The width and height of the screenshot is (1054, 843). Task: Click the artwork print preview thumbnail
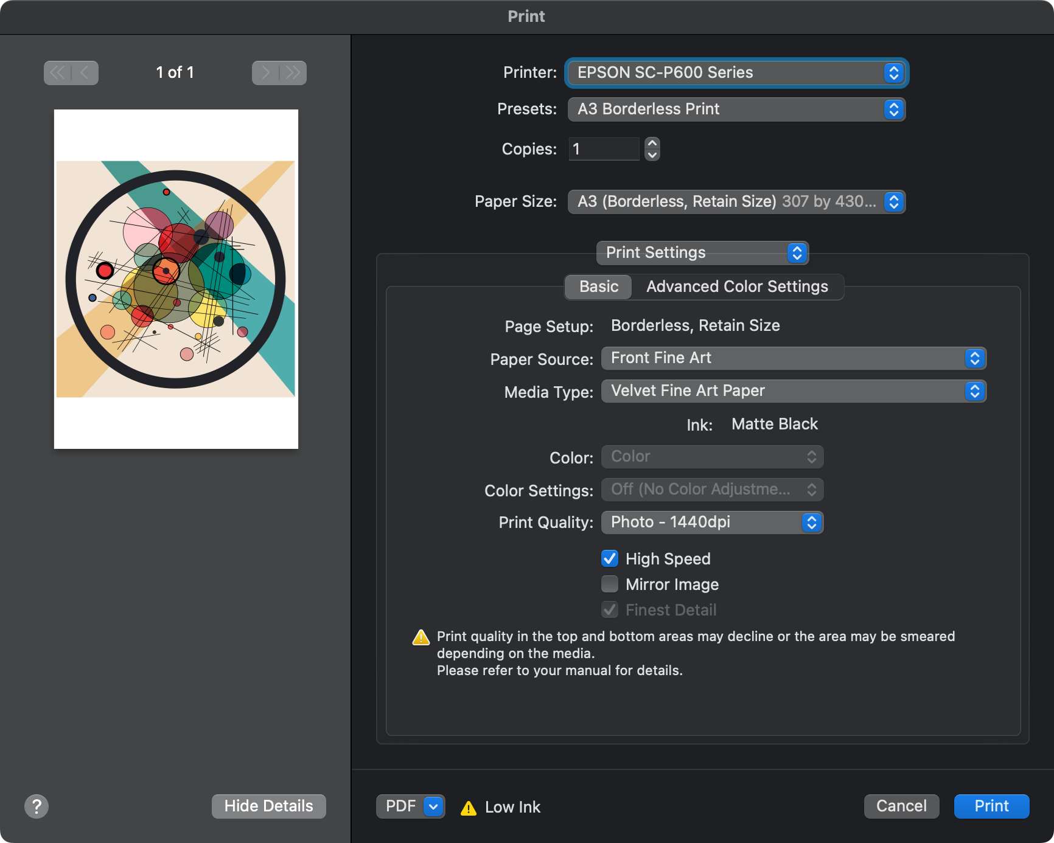(176, 279)
